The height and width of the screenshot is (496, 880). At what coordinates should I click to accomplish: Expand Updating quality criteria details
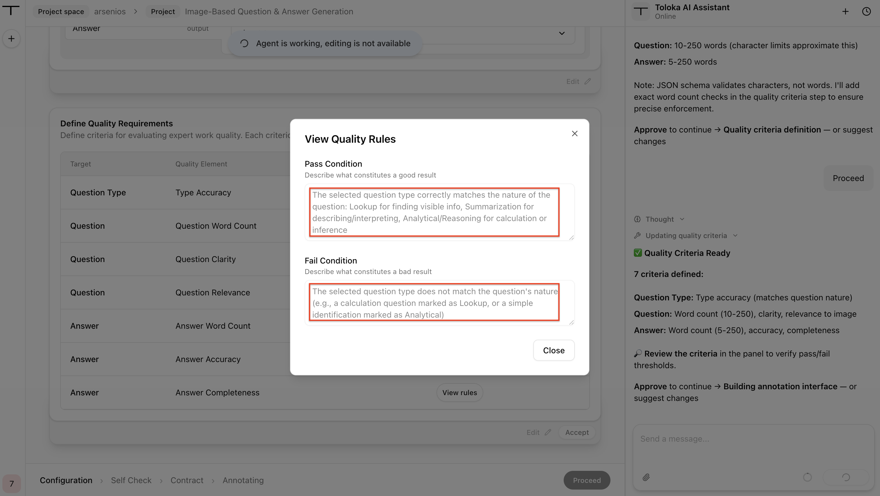pos(736,235)
